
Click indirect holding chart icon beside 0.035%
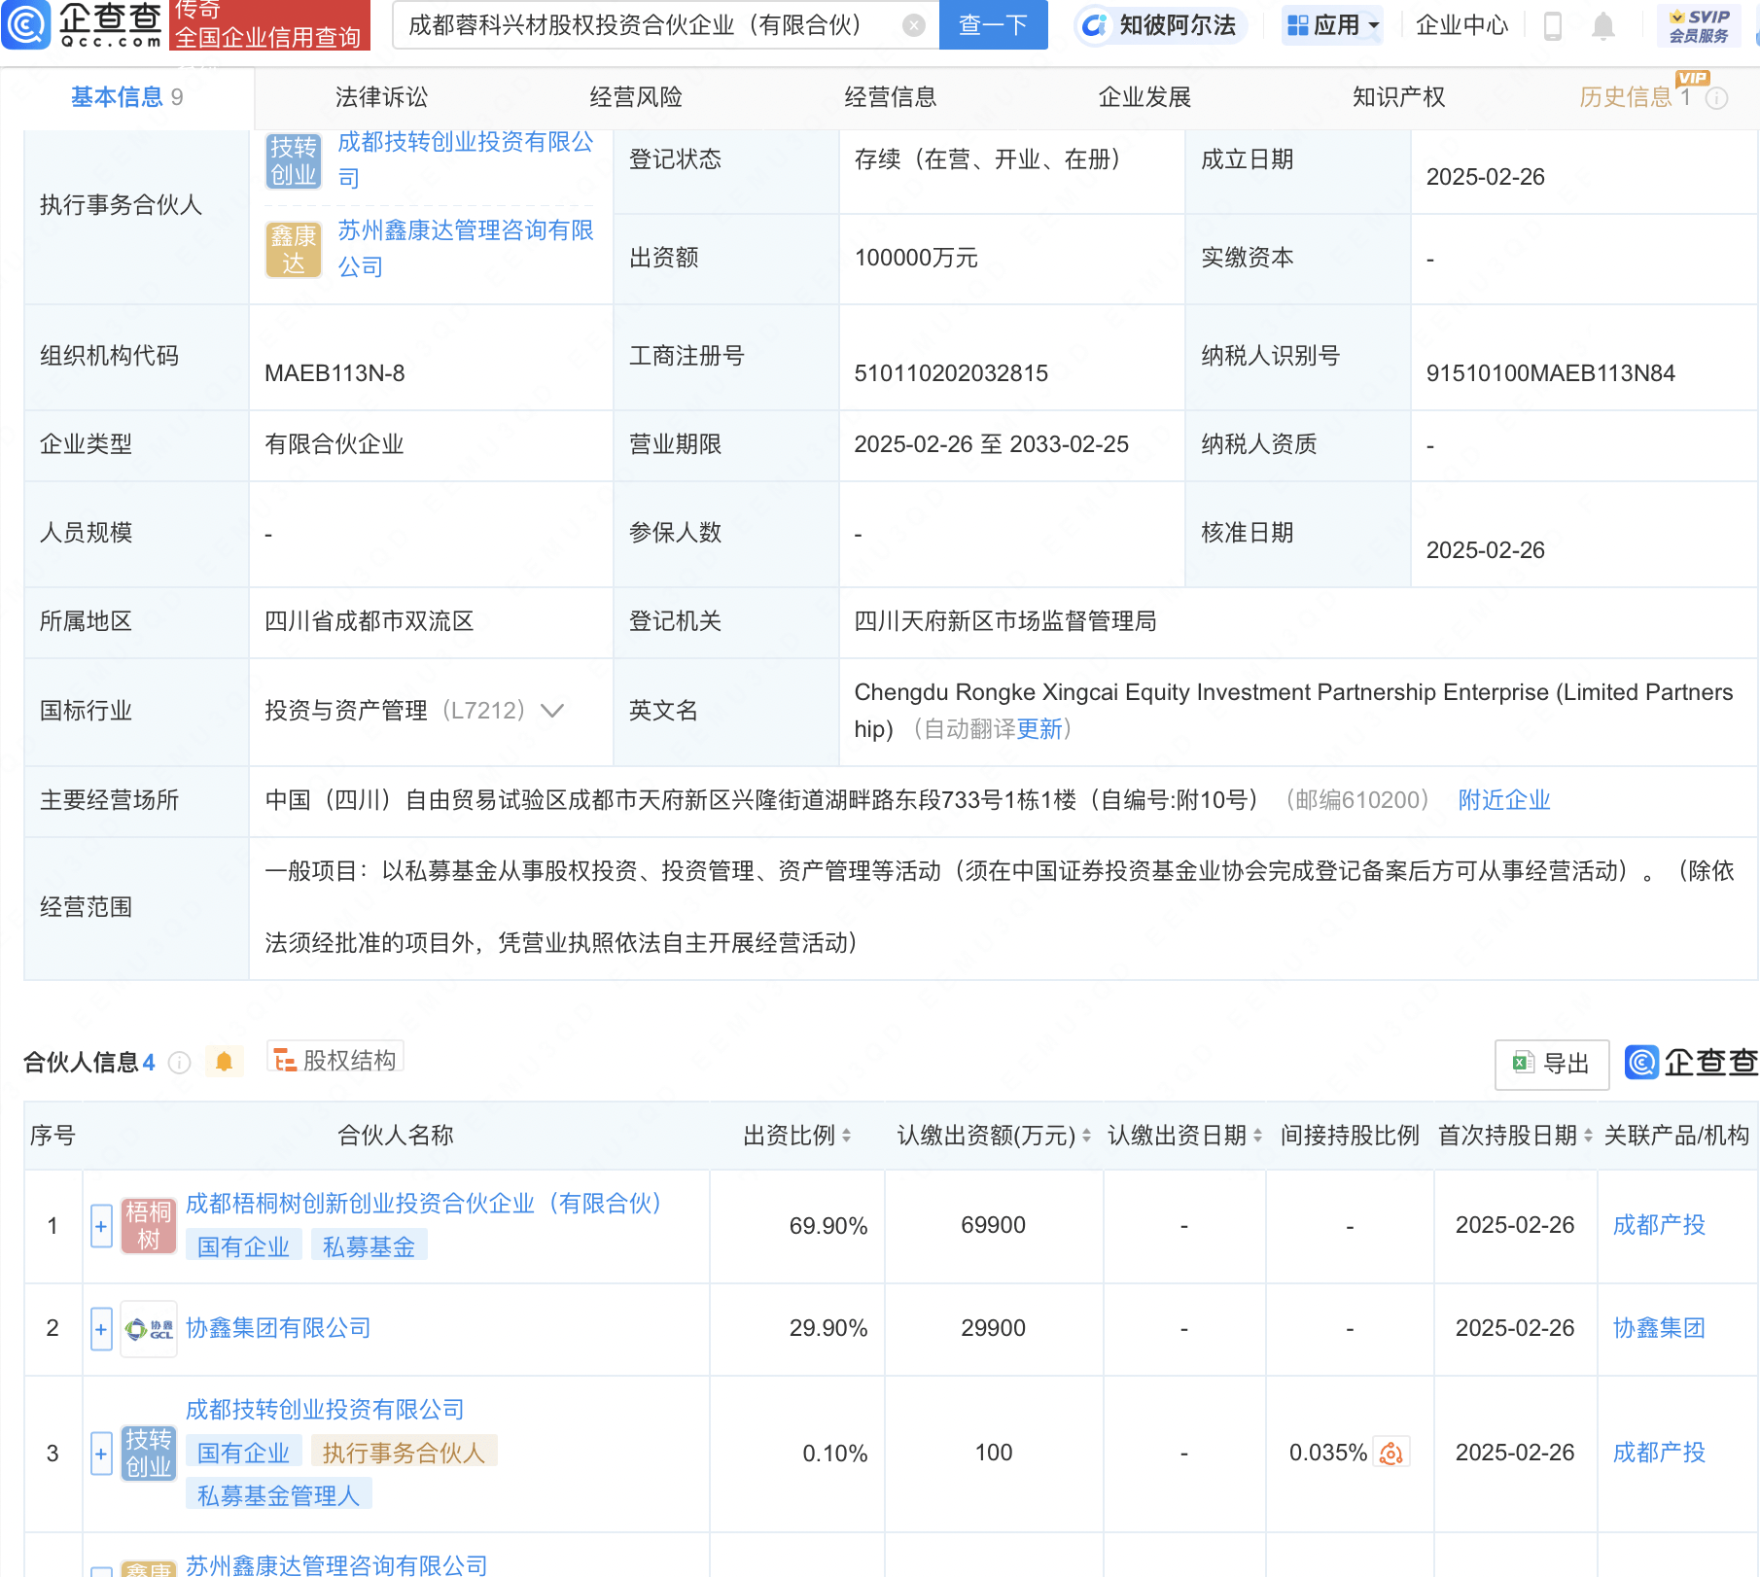tap(1391, 1453)
